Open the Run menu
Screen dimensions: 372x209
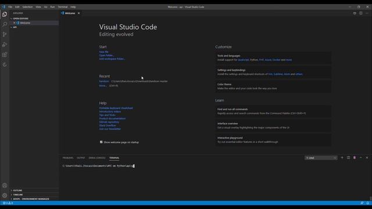click(52, 7)
